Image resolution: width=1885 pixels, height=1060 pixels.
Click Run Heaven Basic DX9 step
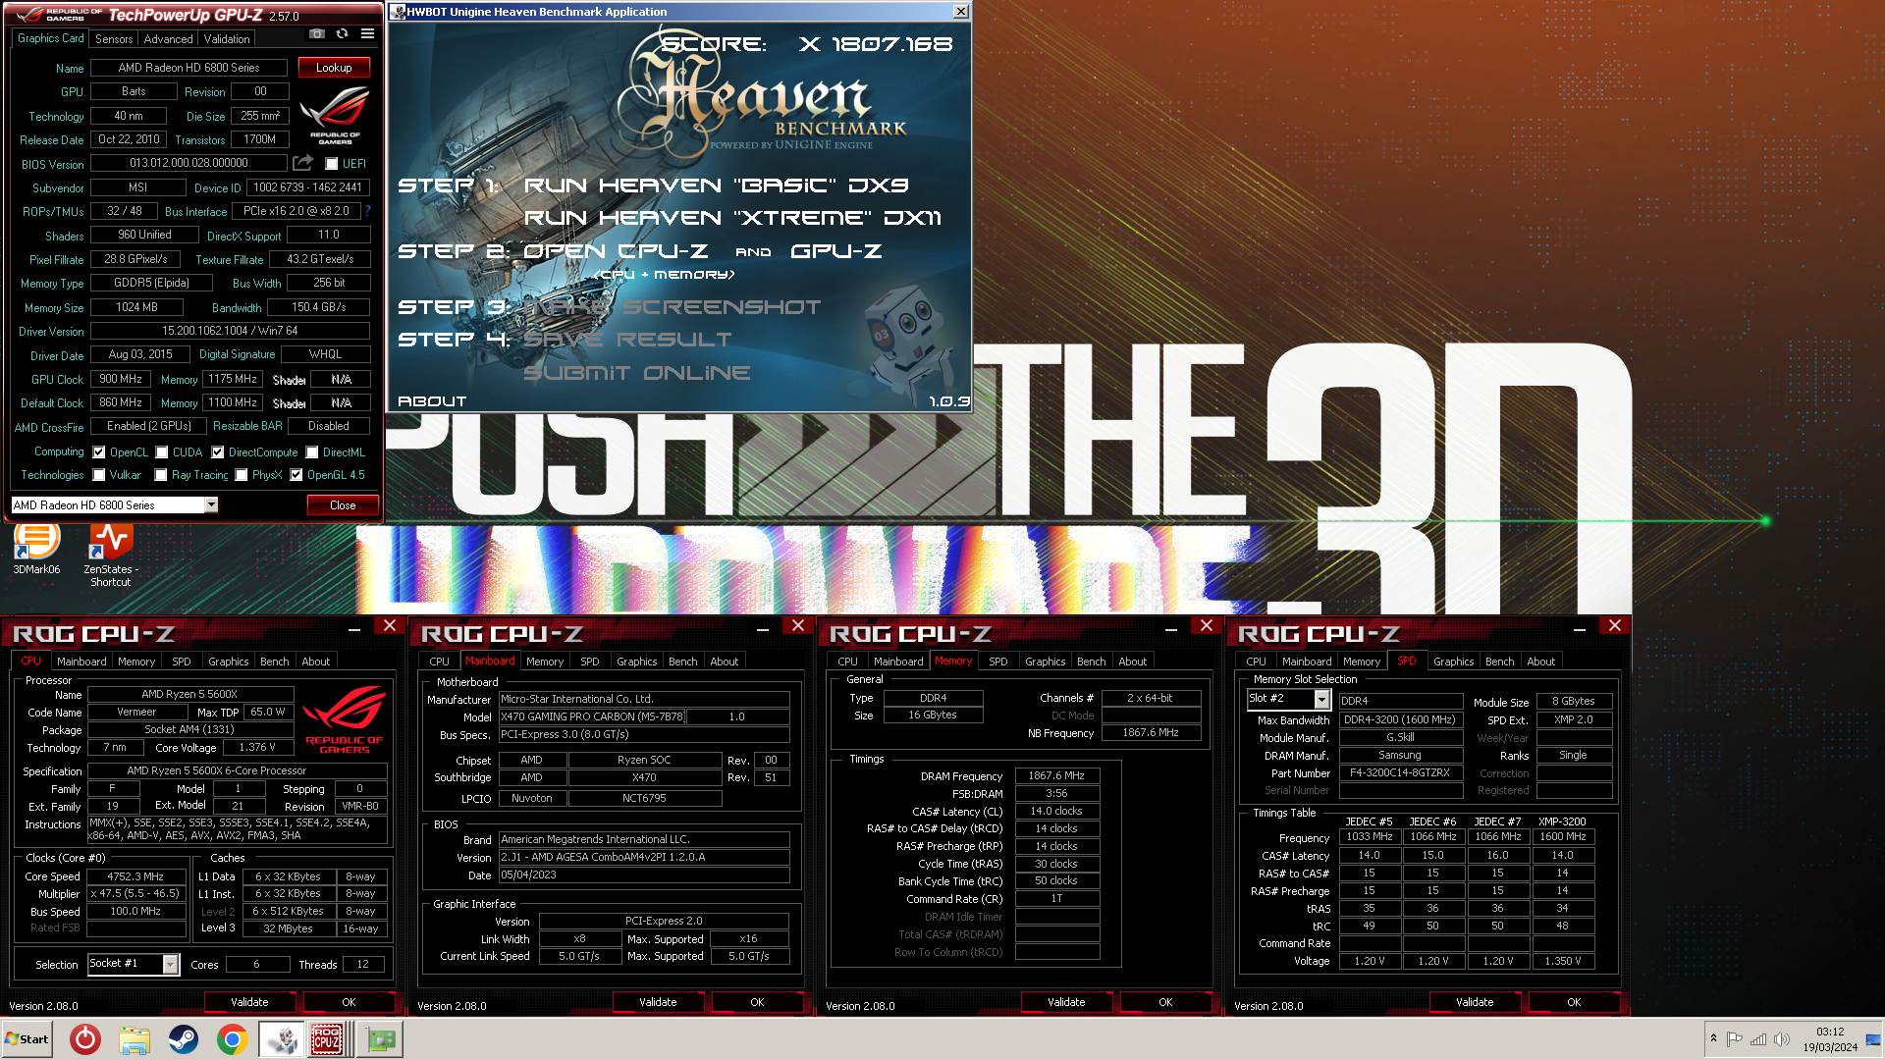(x=717, y=185)
